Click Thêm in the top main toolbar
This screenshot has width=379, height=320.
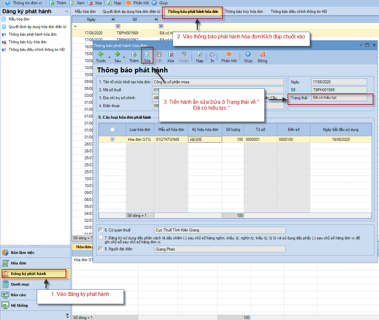pyautogui.click(x=58, y=3)
